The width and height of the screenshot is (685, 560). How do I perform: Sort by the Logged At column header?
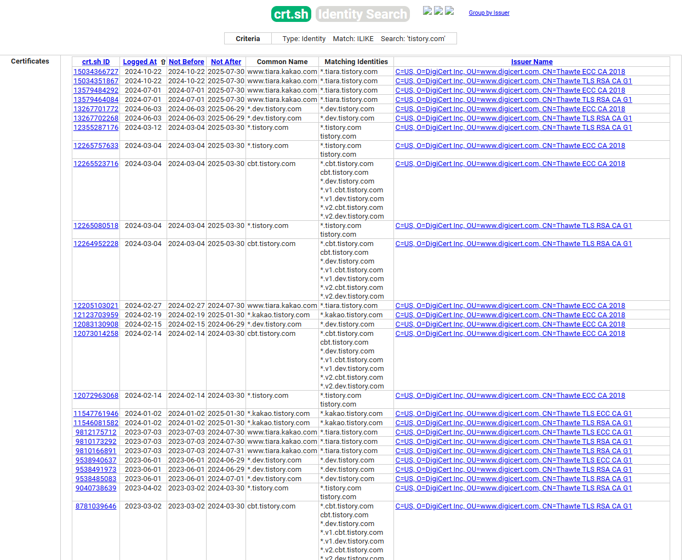click(140, 62)
